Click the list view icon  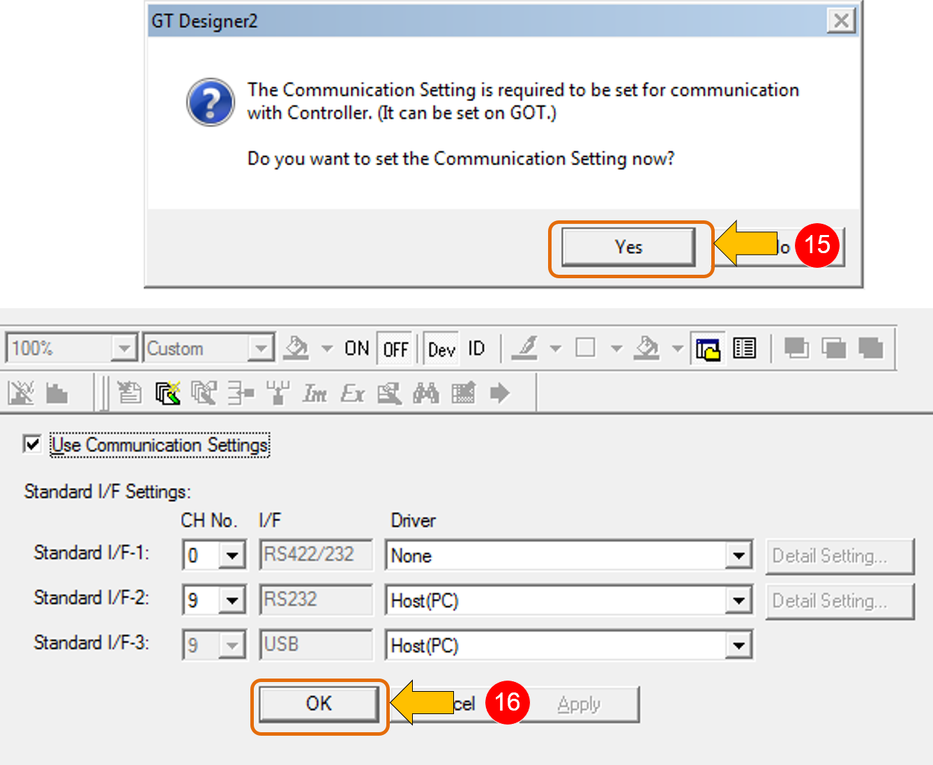click(744, 348)
